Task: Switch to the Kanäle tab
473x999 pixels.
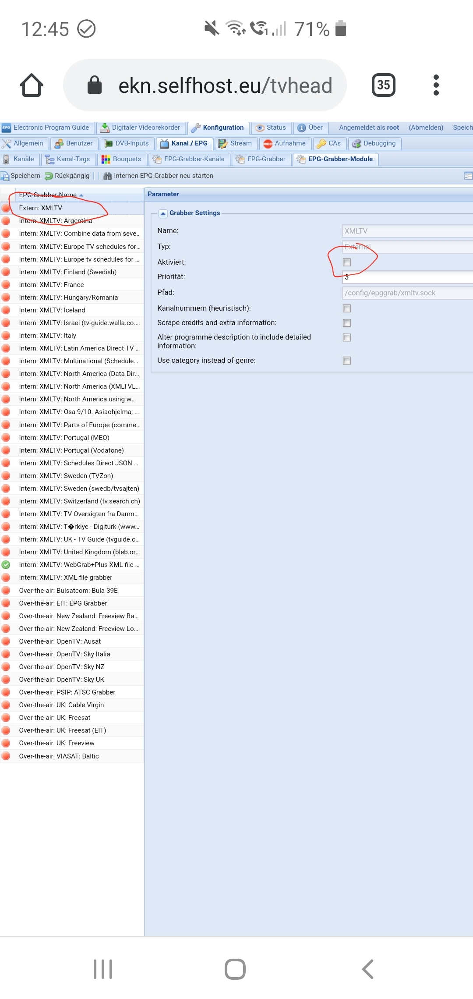Action: tap(19, 159)
